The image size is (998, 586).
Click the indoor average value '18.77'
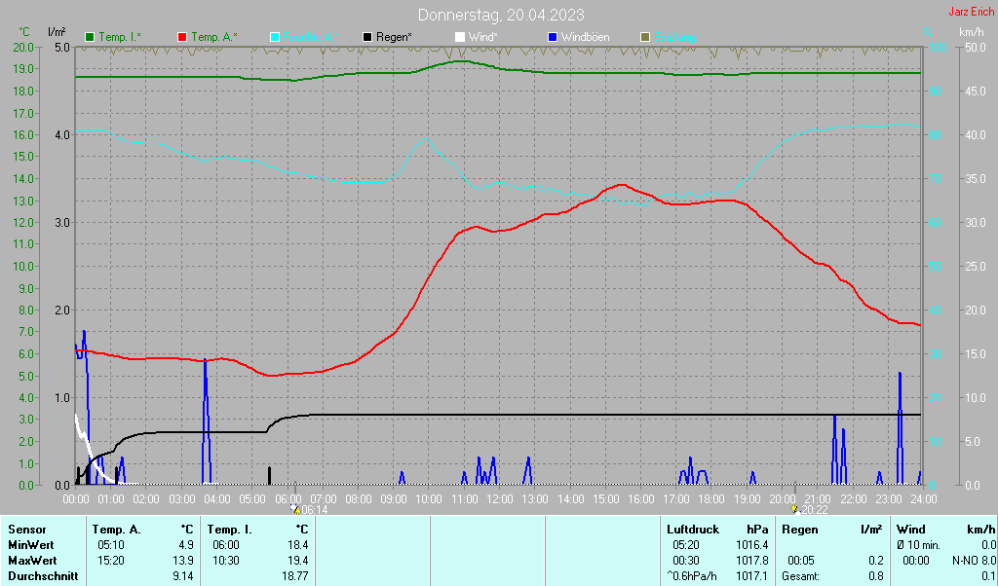click(295, 576)
